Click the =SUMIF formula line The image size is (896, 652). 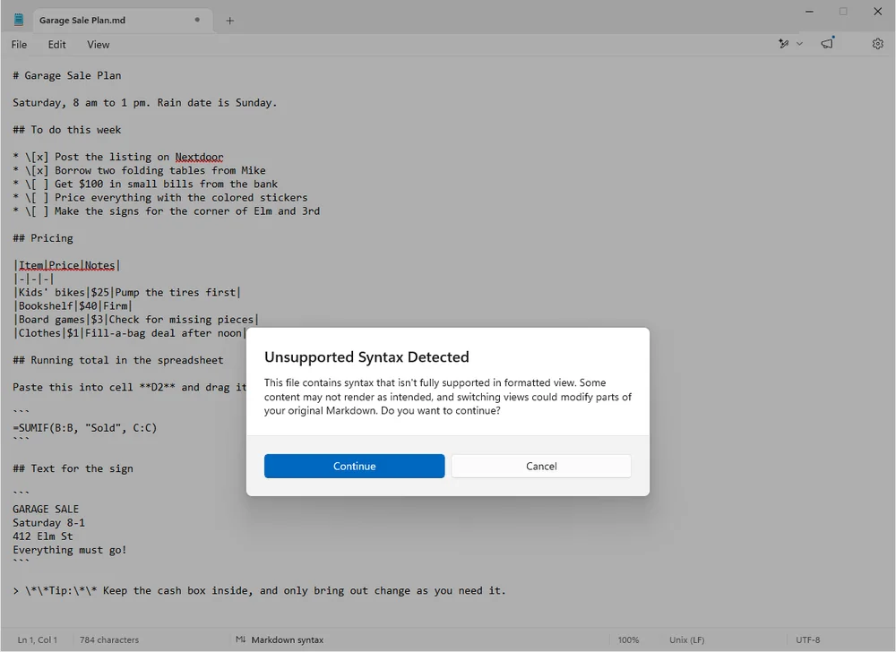coord(84,428)
